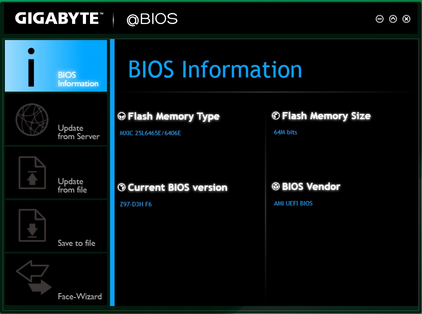This screenshot has height=314, width=422.
Task: Click the flash chip value MXIC 25L6465E/6406E
Action: (x=150, y=133)
